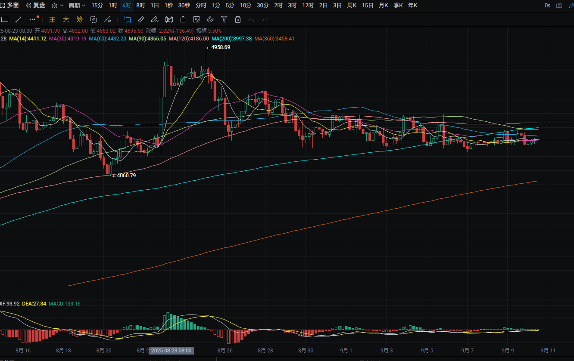The width and height of the screenshot is (574, 361).
Task: Switch to the 2日 timeframe
Action: (323, 6)
